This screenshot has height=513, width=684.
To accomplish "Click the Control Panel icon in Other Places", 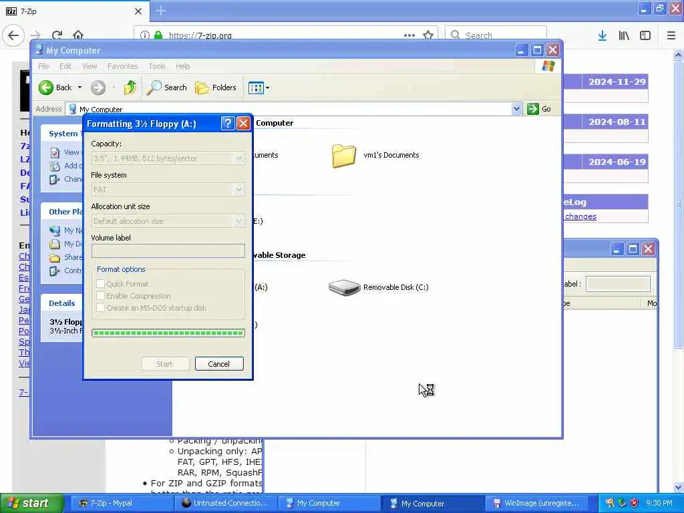I will 55,271.
